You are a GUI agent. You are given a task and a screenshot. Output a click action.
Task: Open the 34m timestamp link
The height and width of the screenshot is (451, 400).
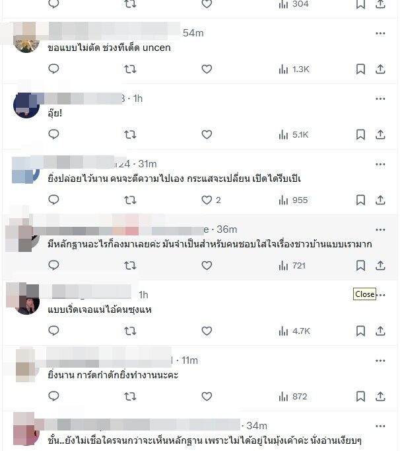[x=257, y=426]
